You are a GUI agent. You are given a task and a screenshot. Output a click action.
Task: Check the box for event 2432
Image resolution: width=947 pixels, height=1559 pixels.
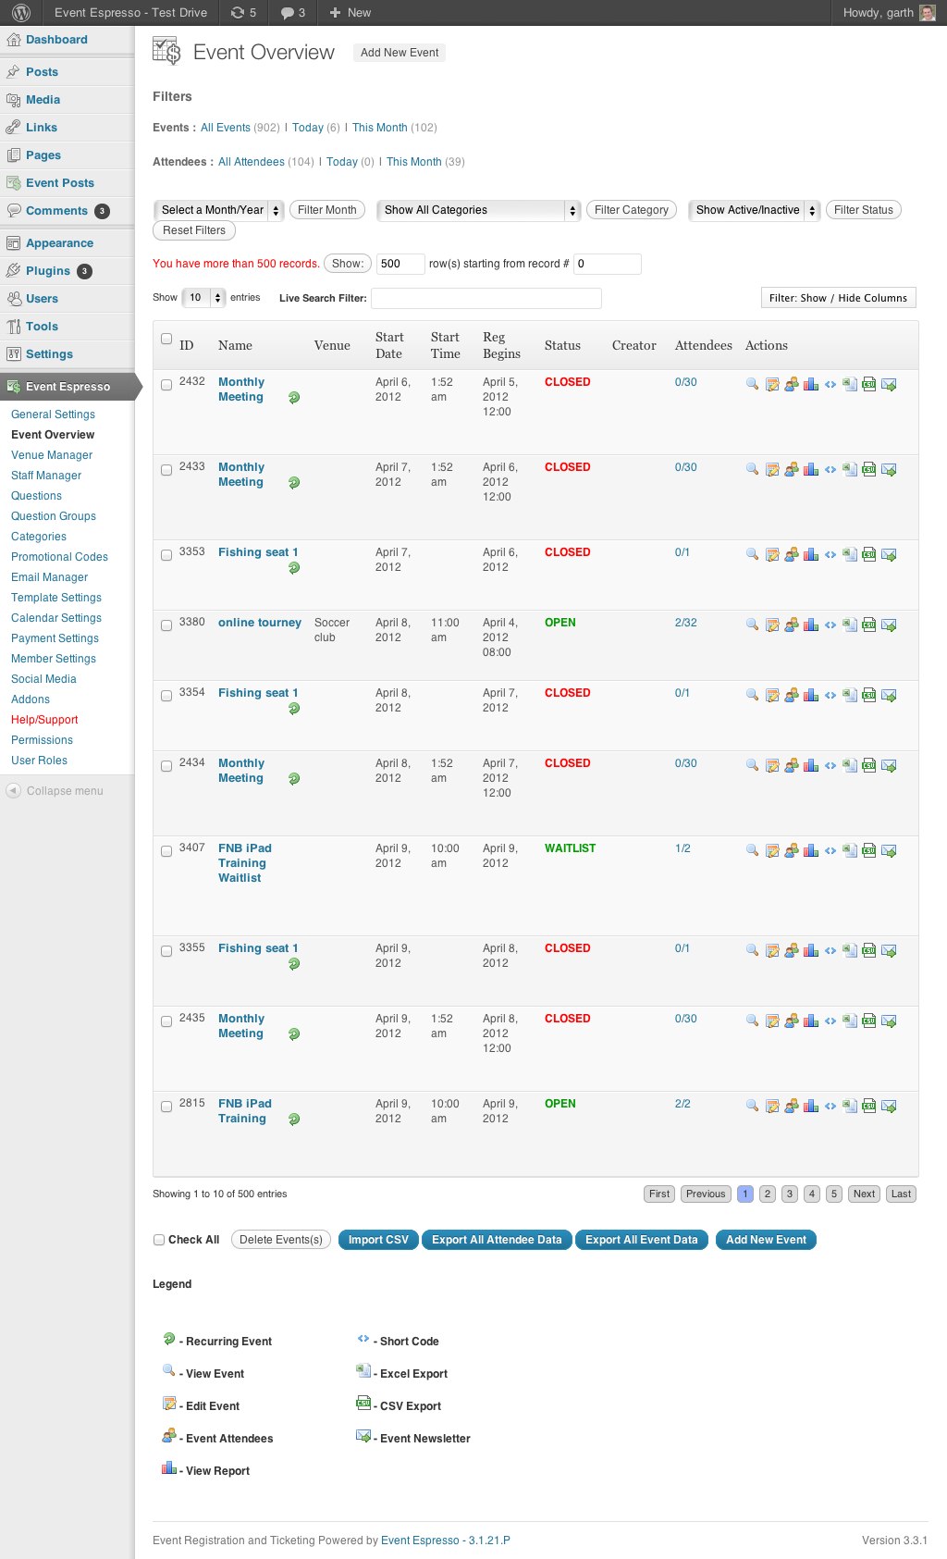click(x=166, y=385)
